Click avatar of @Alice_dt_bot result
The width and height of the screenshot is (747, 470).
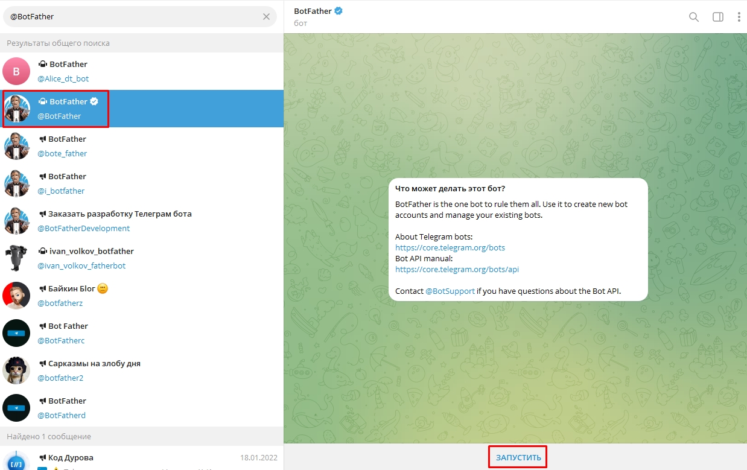coord(16,71)
